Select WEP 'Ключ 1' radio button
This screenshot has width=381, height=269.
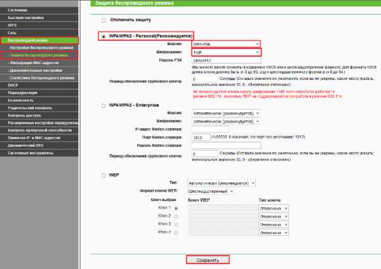176,207
